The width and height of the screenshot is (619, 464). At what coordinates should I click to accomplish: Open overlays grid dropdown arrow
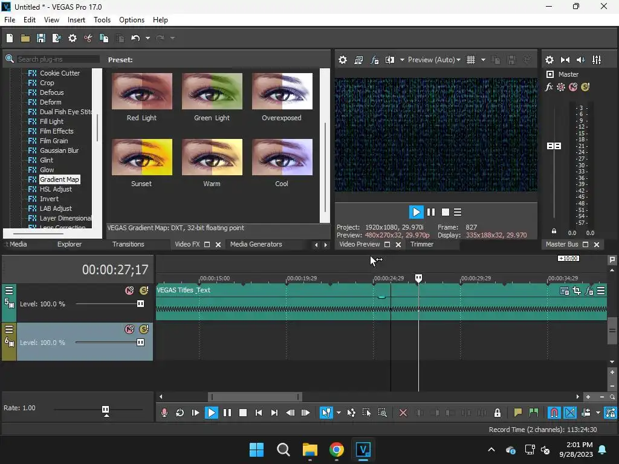click(x=483, y=60)
